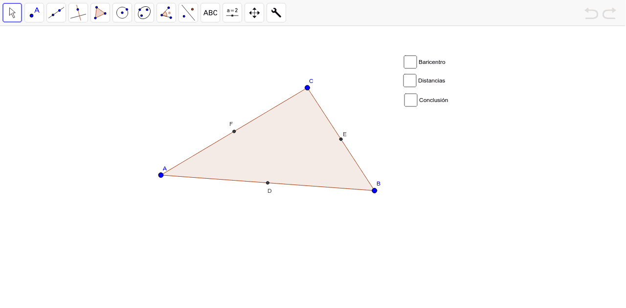The height and width of the screenshot is (308, 626).
Task: Enable the Distancias checkbox
Action: click(410, 81)
